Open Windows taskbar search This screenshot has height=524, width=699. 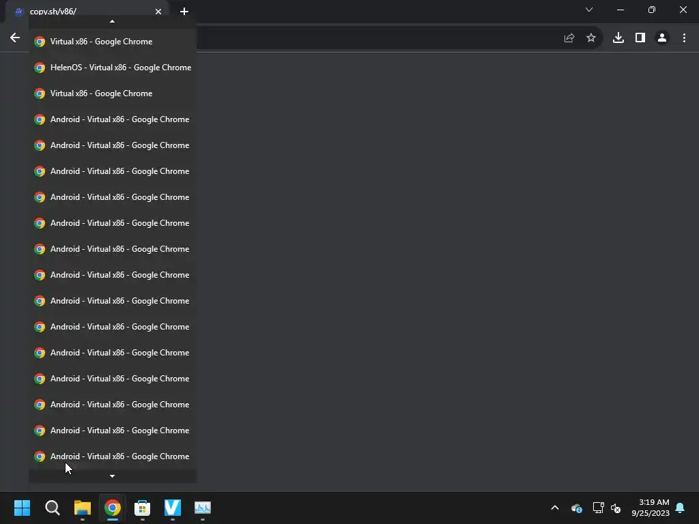tap(53, 508)
